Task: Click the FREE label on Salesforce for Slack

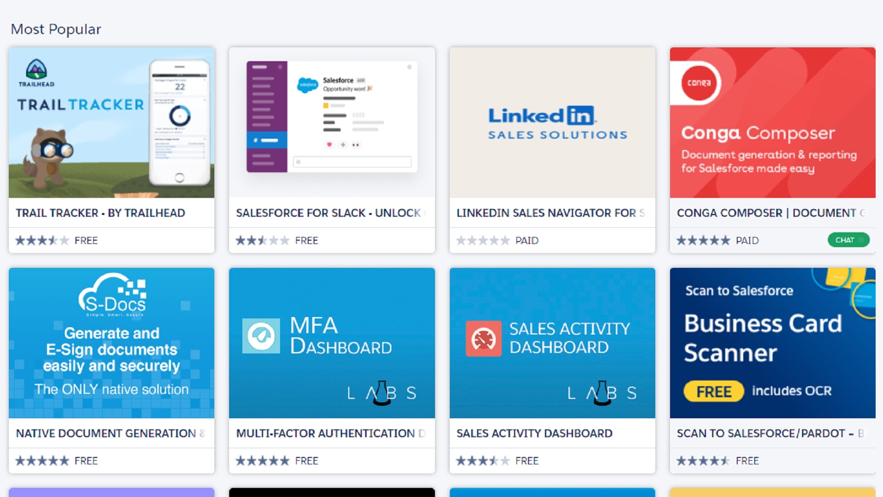Action: click(307, 241)
